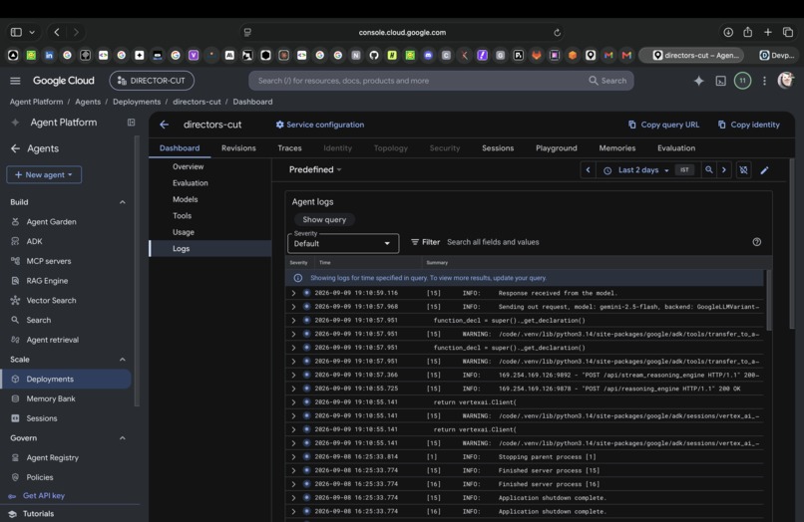Expand log entry 19:10:59.116 Response received

coord(294,293)
